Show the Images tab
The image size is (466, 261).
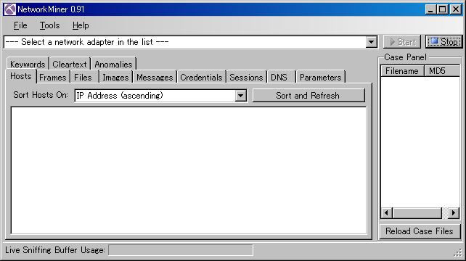115,77
